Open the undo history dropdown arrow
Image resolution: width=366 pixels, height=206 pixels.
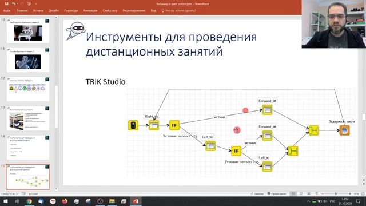coord(17,4)
